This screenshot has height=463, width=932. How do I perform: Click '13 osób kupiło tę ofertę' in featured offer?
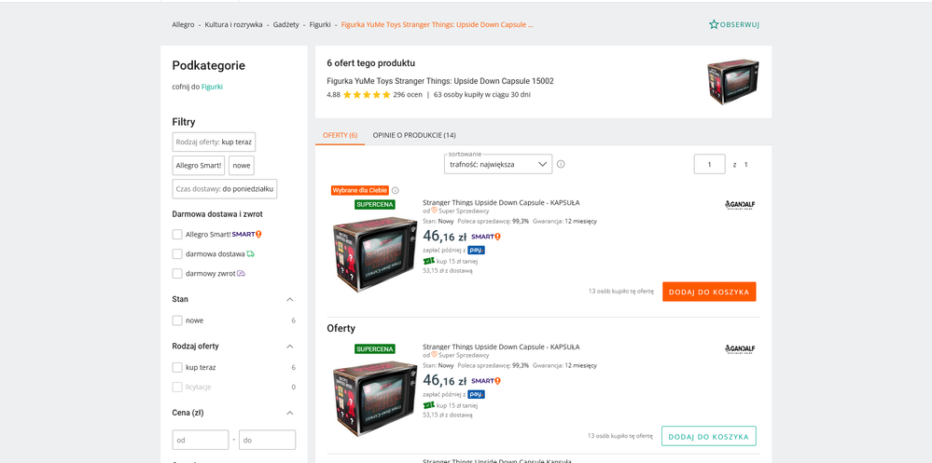click(620, 292)
